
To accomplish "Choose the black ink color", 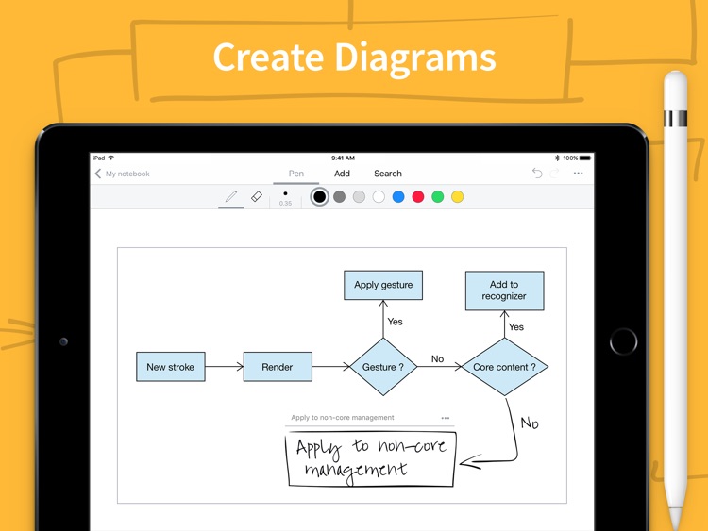I will (319, 197).
